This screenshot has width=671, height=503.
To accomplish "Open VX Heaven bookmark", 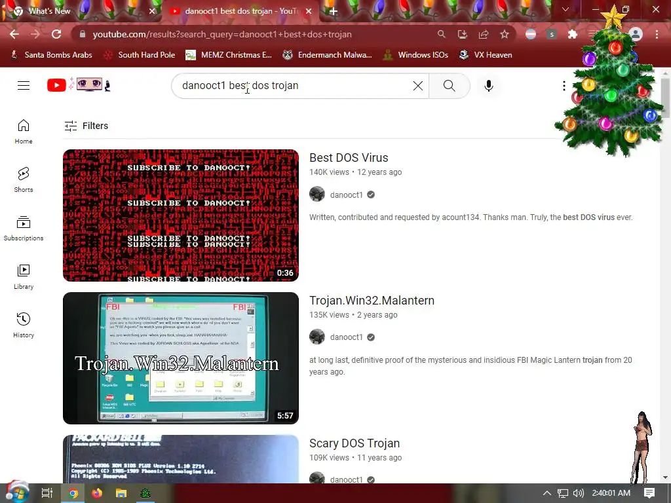I will [x=486, y=55].
